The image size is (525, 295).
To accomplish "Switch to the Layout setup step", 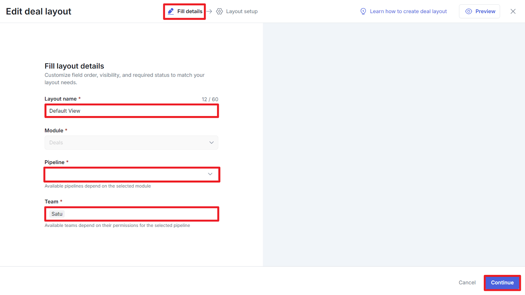I will 242,11.
